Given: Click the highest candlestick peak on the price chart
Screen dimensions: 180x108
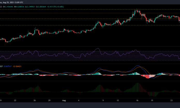Looking at the screenshot, I should coord(137,10).
